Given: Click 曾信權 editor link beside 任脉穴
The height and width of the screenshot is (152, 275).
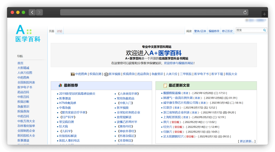Looking at the screenshot, I should pyautogui.click(x=178, y=132).
